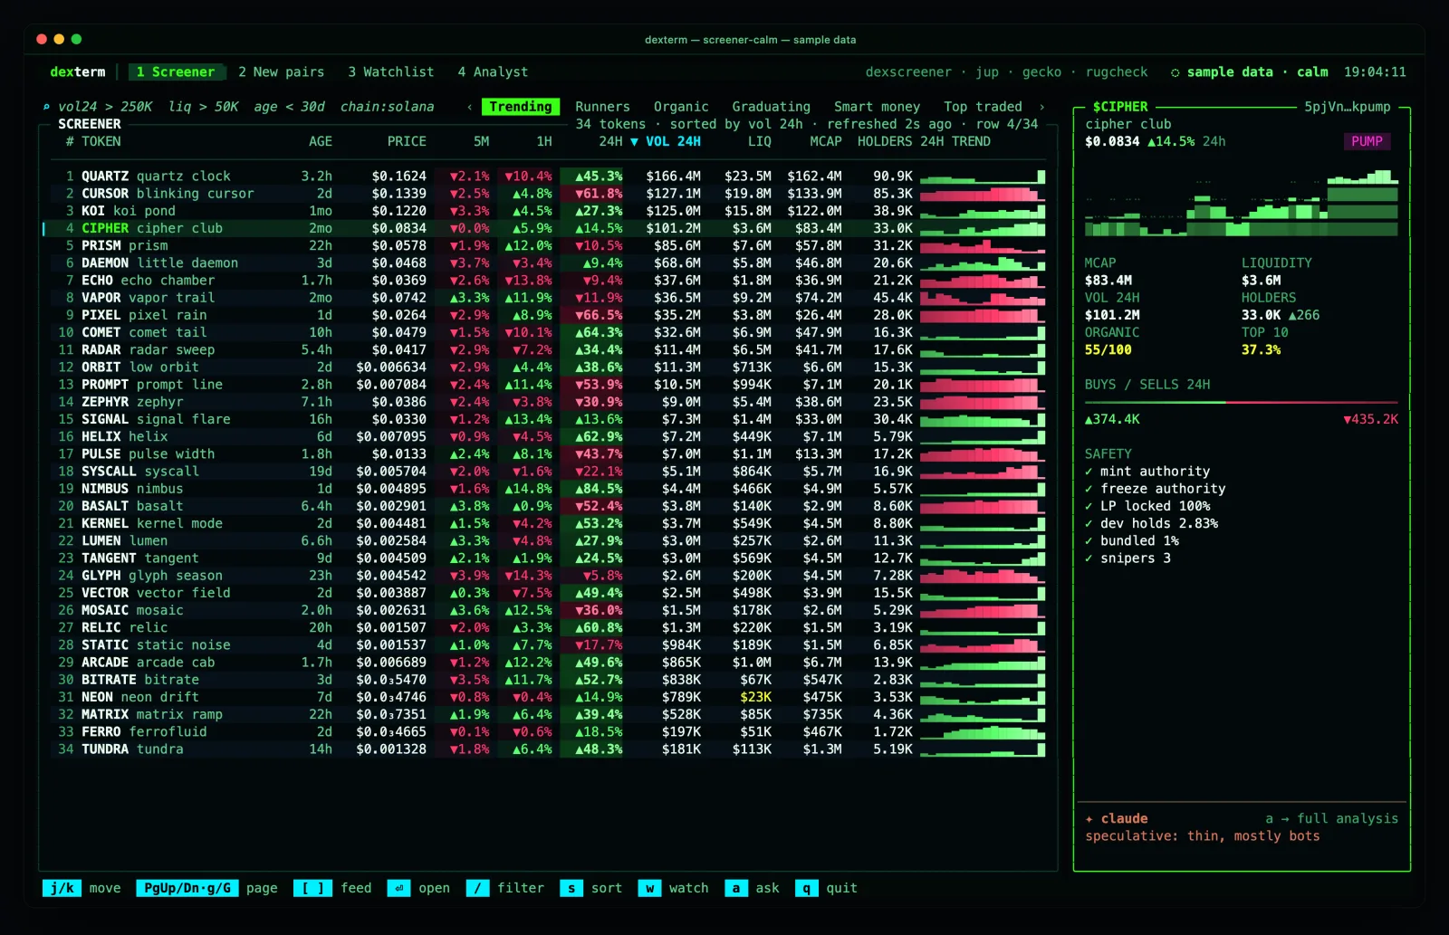Select the DAEMON little daemon row

[x=548, y=263]
